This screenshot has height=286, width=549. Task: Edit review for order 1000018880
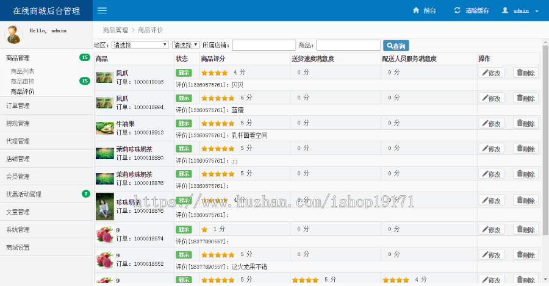pyautogui.click(x=491, y=148)
